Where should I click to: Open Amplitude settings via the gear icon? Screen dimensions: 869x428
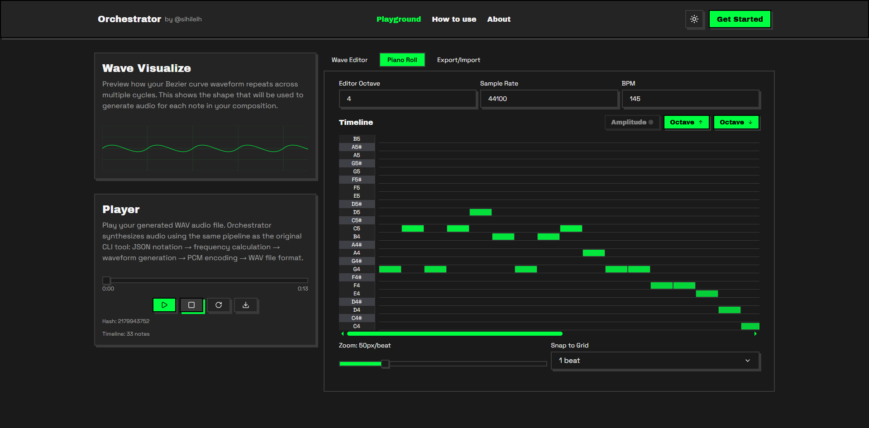[x=651, y=122]
